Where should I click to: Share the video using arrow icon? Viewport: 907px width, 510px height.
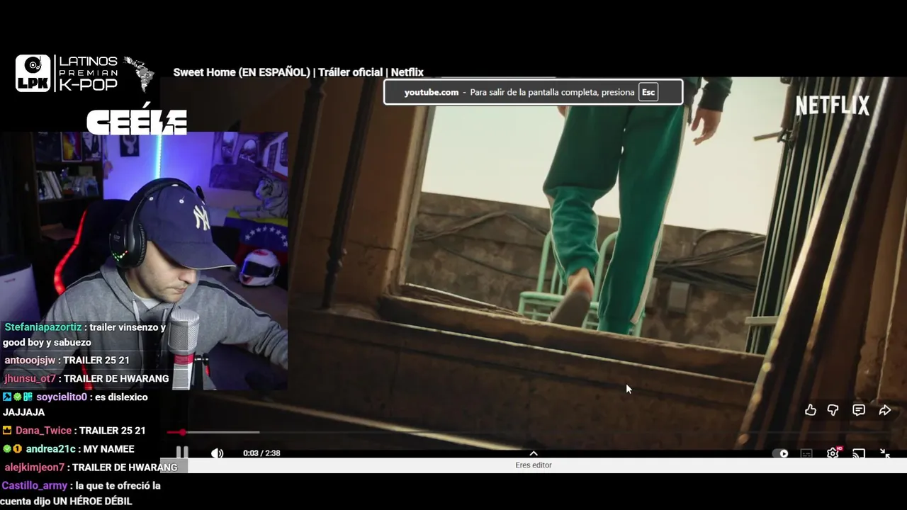pyautogui.click(x=884, y=410)
